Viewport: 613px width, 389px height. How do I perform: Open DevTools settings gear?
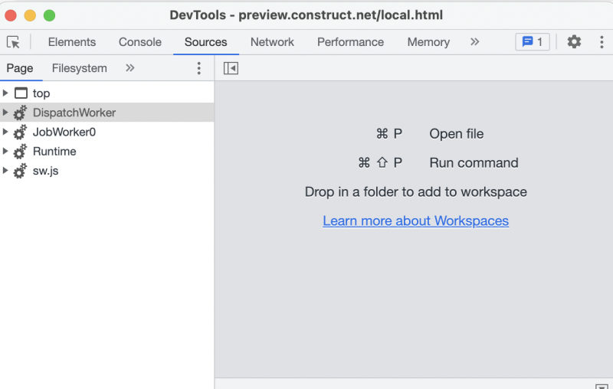(574, 42)
